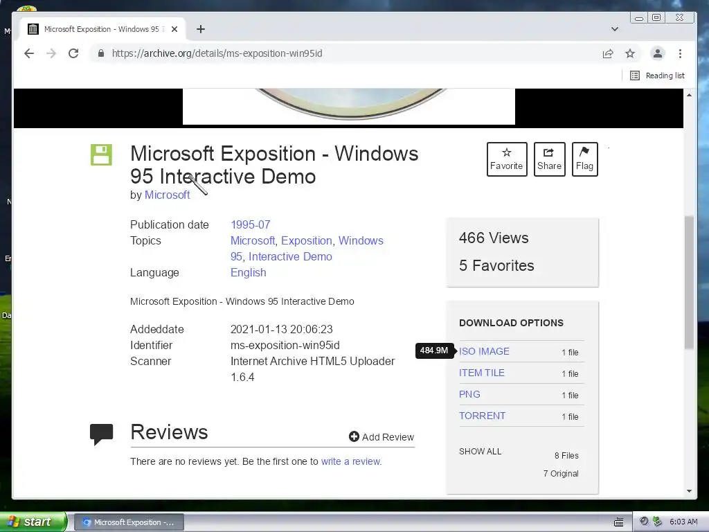Click the Reviews speech bubble icon

101,434
